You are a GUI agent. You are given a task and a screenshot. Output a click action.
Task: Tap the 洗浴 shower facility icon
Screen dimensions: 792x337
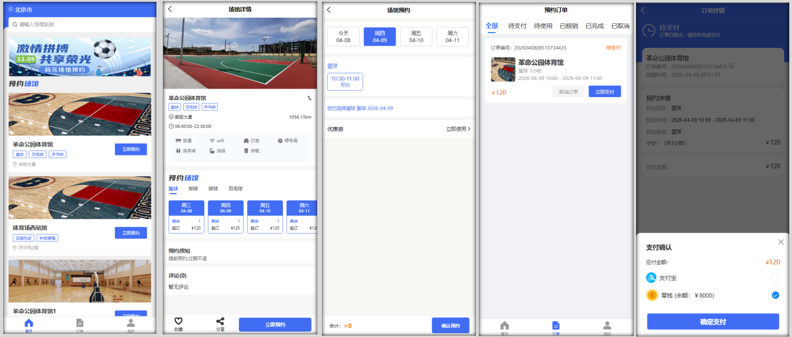pyautogui.click(x=212, y=151)
